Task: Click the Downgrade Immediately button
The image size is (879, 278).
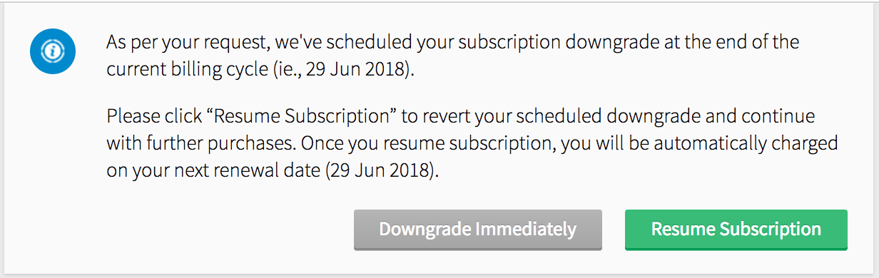Action: [478, 230]
